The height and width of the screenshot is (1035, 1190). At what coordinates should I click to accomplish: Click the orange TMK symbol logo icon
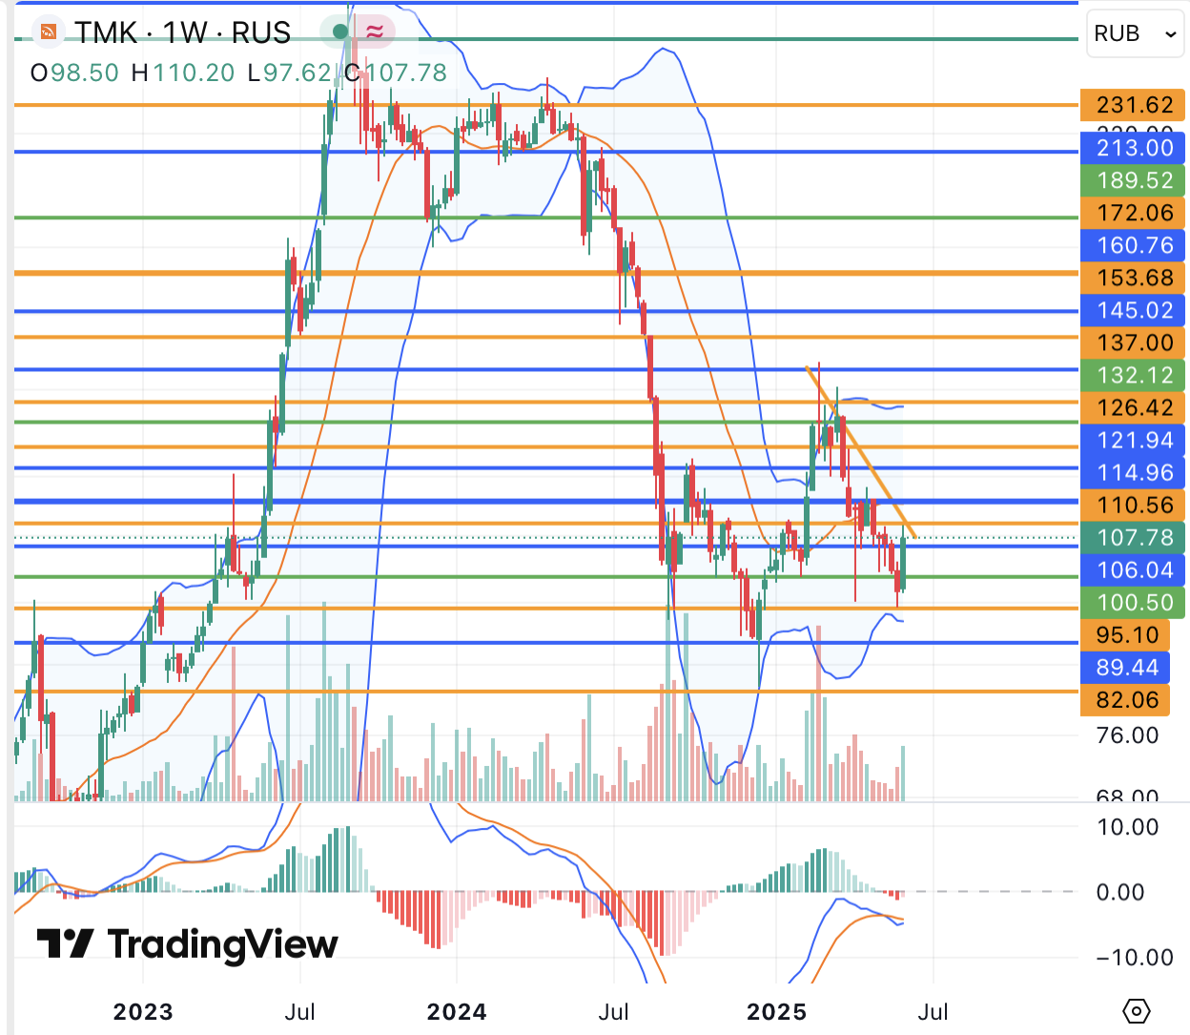[x=48, y=32]
